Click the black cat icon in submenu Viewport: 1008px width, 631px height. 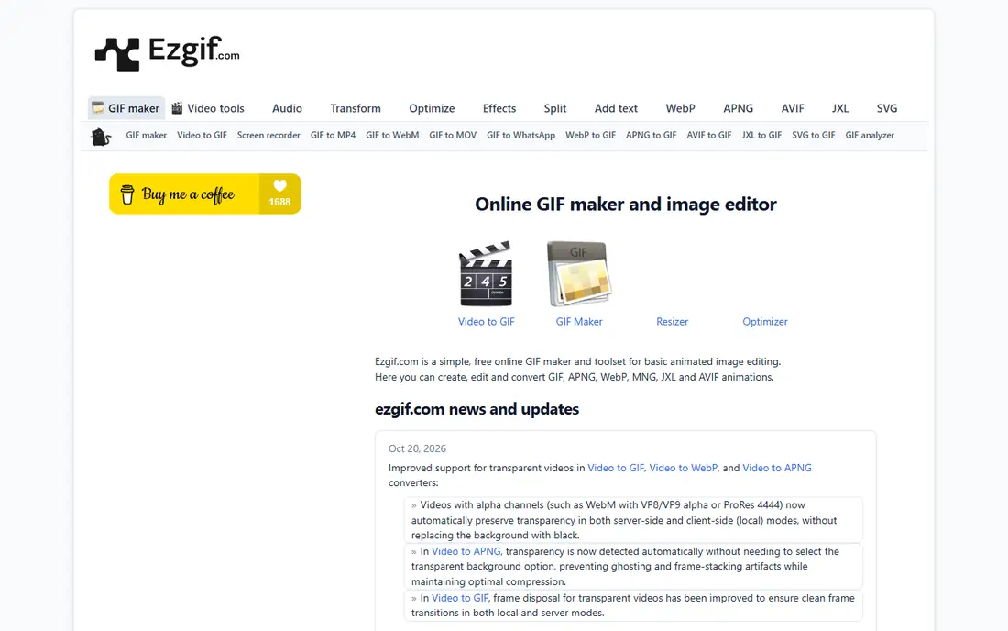tap(101, 137)
